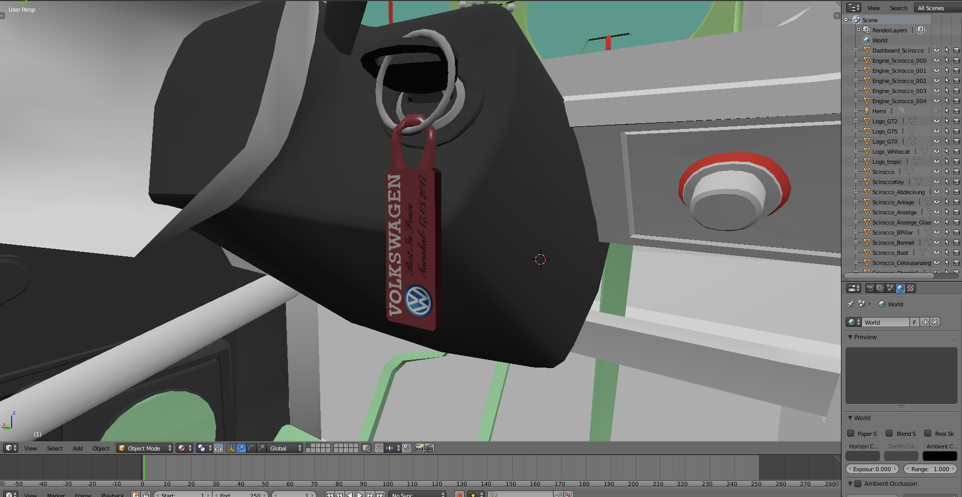
Task: Open the viewport Add menu
Action: [x=77, y=448]
